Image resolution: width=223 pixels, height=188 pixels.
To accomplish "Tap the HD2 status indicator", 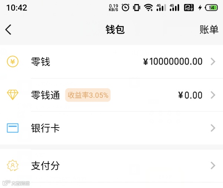I will click(189, 7).
